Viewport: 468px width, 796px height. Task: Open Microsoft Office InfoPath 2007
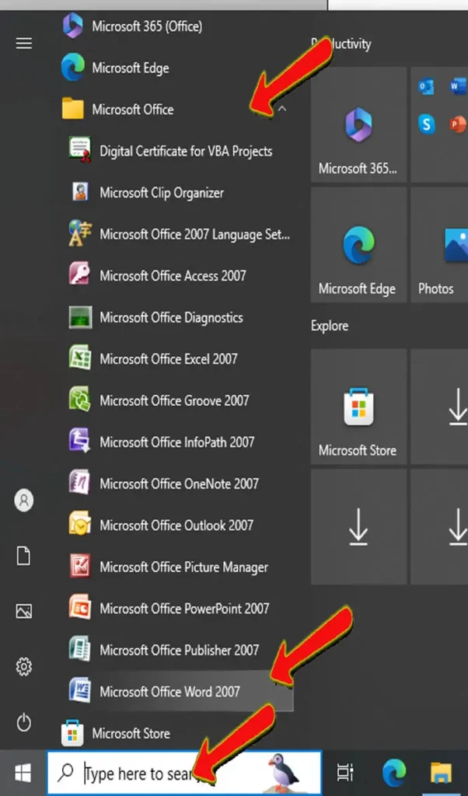(176, 442)
